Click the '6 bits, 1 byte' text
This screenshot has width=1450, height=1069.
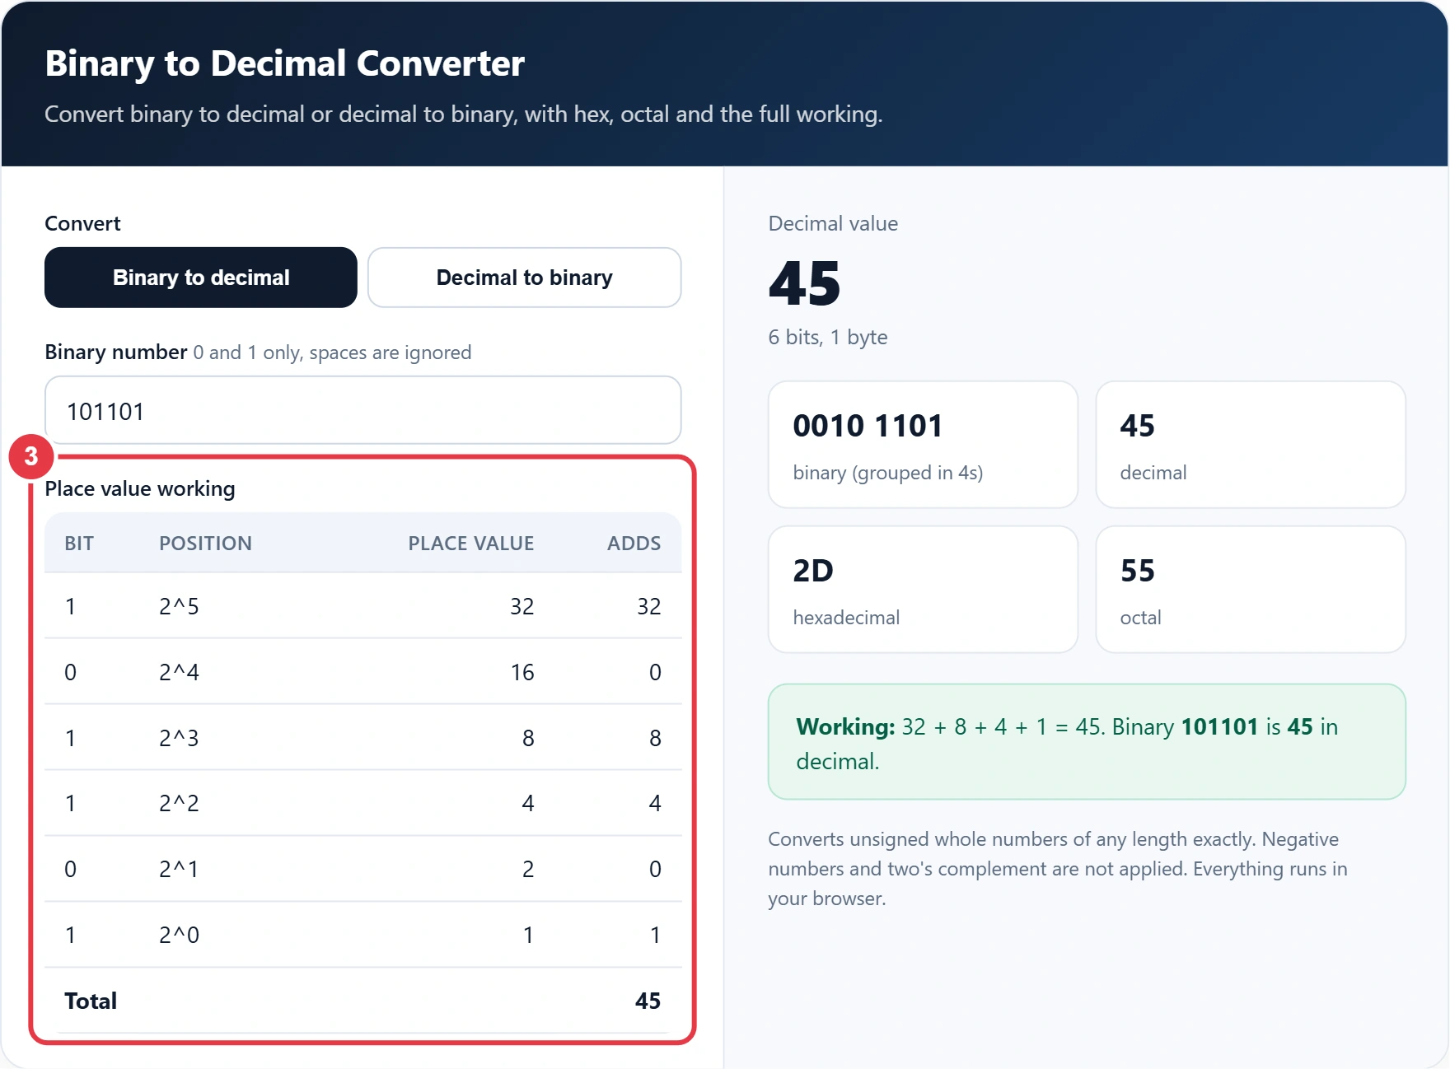coord(828,337)
